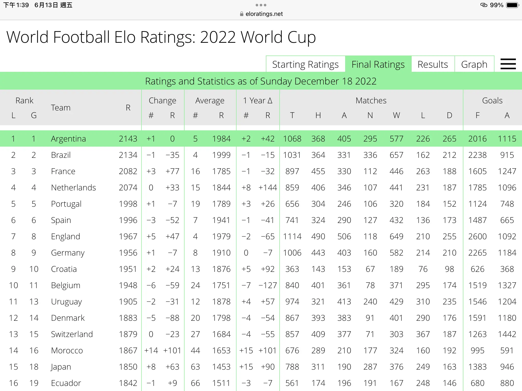Tap the battery icon in status bar
Viewport: 522px width, 391px height.
(x=513, y=5)
